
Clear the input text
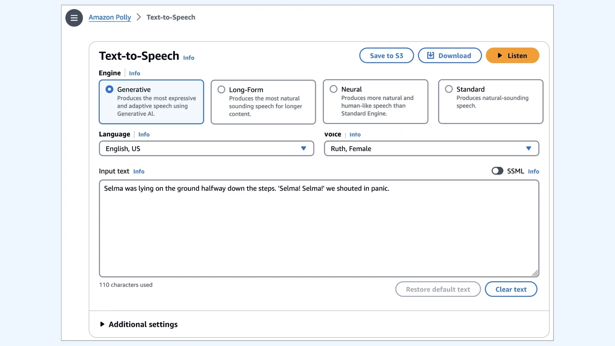pyautogui.click(x=511, y=289)
